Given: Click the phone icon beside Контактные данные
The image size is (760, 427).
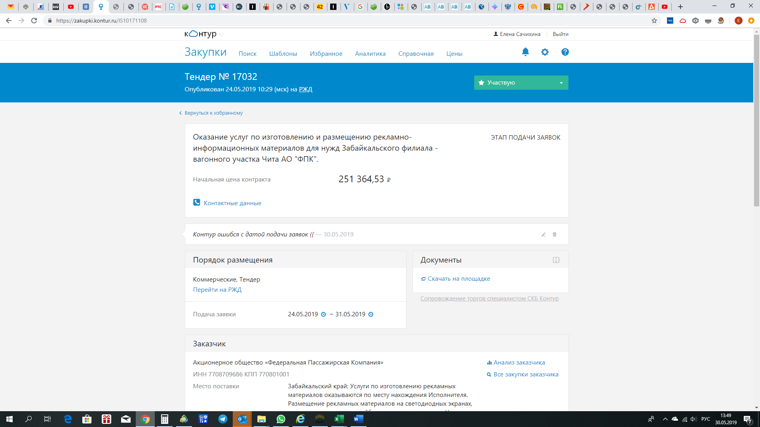Looking at the screenshot, I should pyautogui.click(x=197, y=202).
